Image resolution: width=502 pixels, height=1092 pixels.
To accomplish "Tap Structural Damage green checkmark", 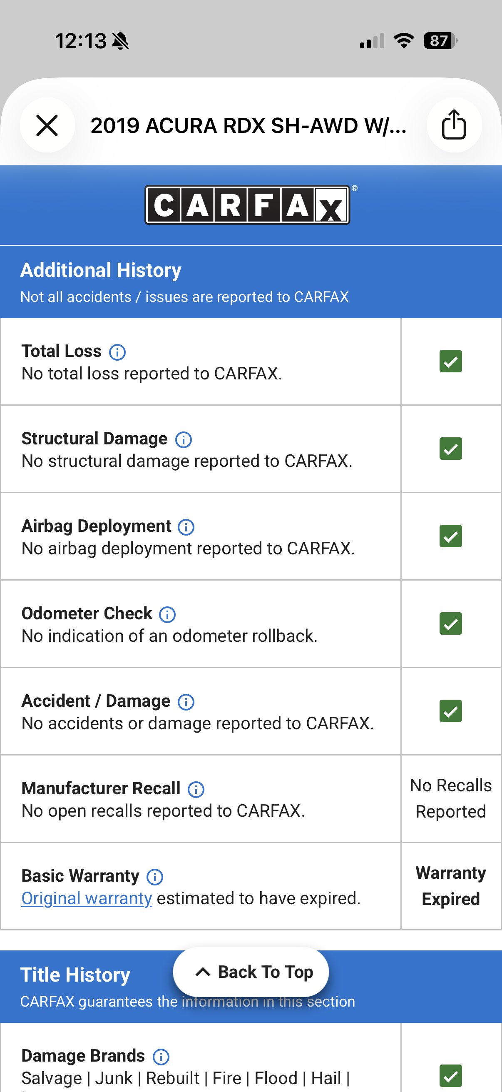I will pyautogui.click(x=450, y=449).
